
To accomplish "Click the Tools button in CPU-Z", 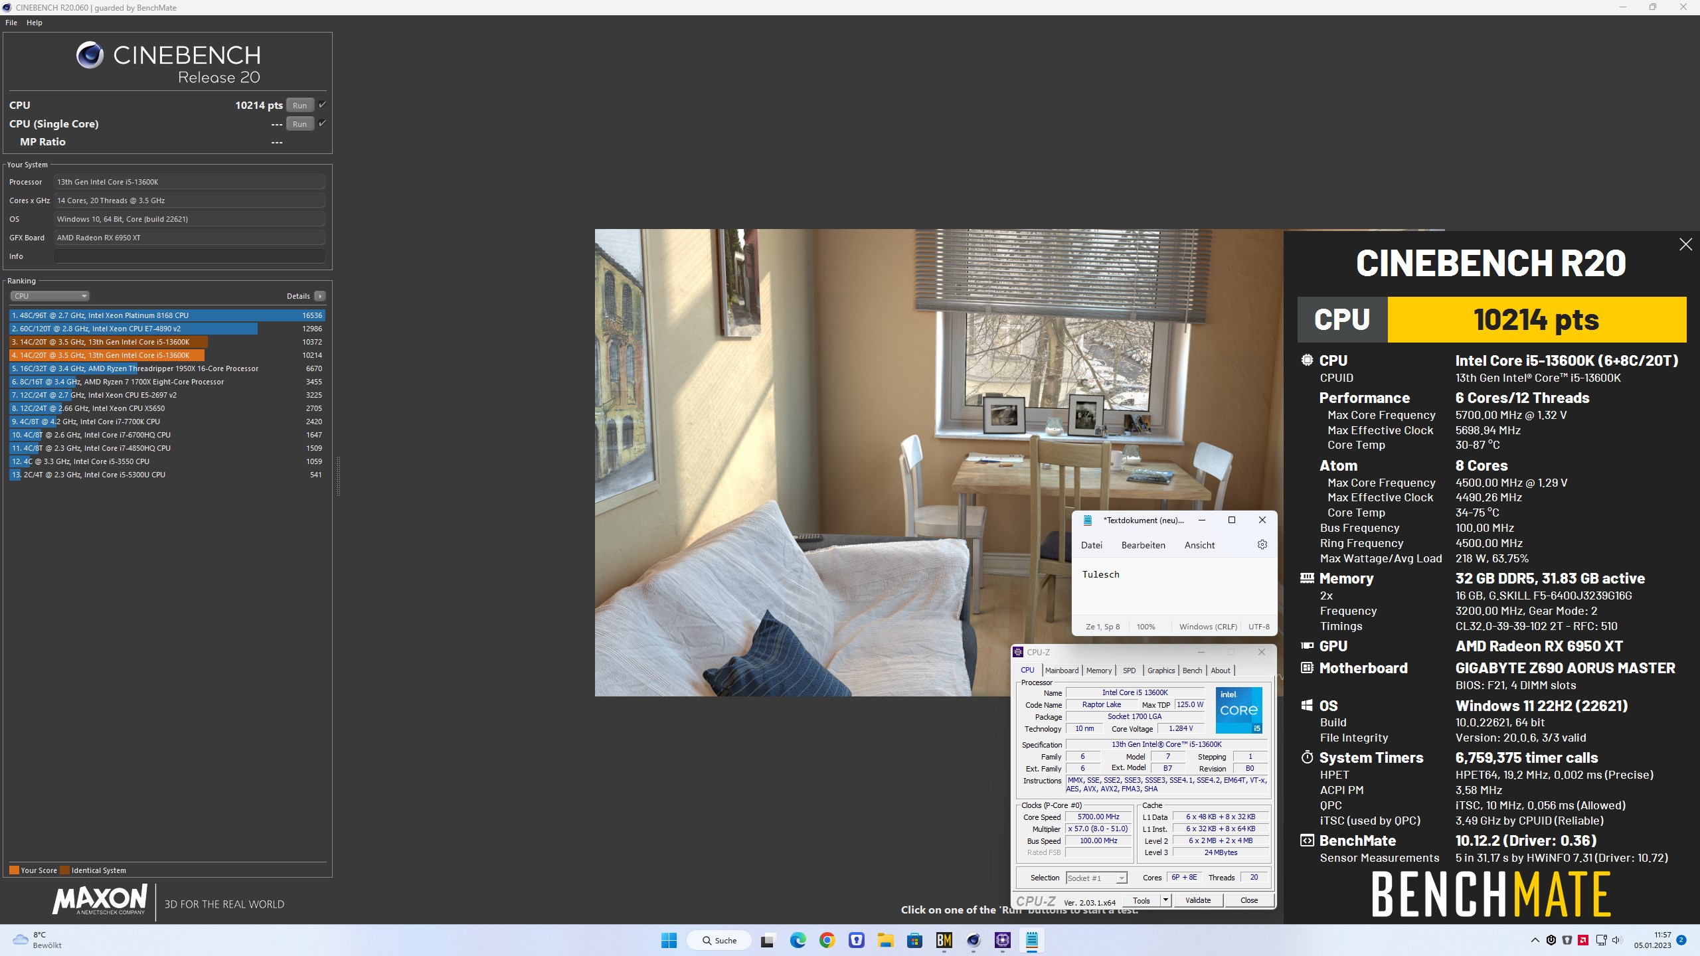I will (x=1142, y=901).
